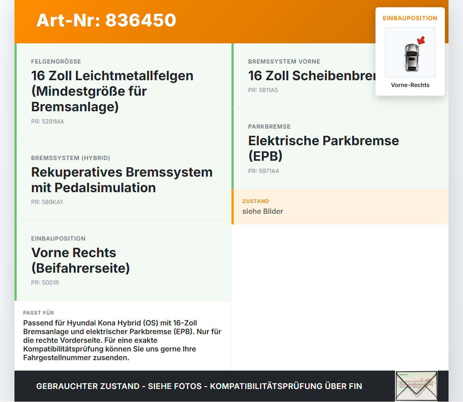Click the Felgengrösse section label
Screen dimensions: 463x402
point(56,61)
